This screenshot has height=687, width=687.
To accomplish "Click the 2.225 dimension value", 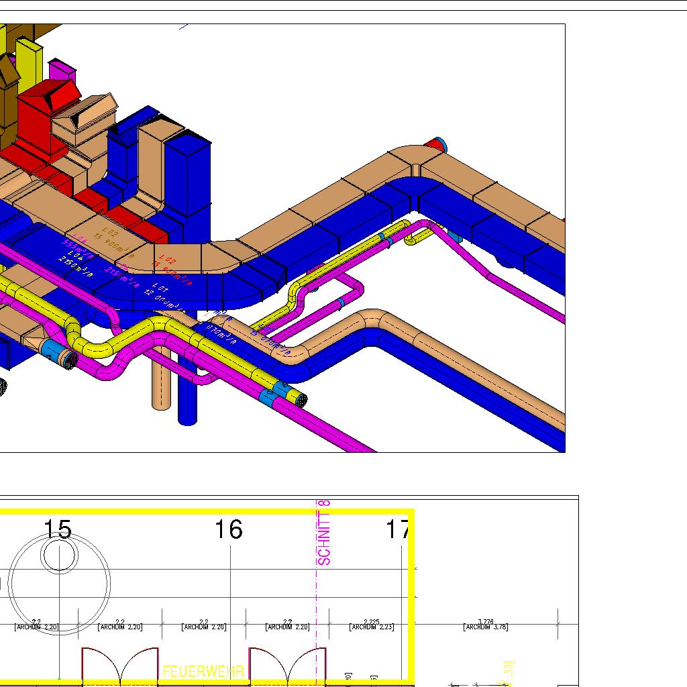I will 372,621.
